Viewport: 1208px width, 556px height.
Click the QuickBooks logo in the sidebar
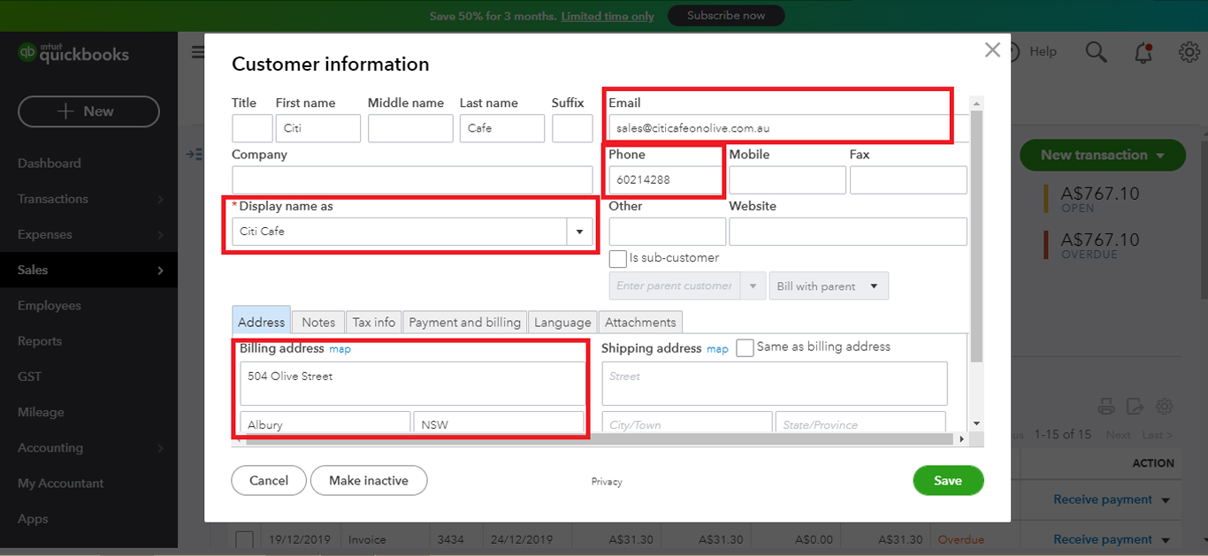coord(74,53)
